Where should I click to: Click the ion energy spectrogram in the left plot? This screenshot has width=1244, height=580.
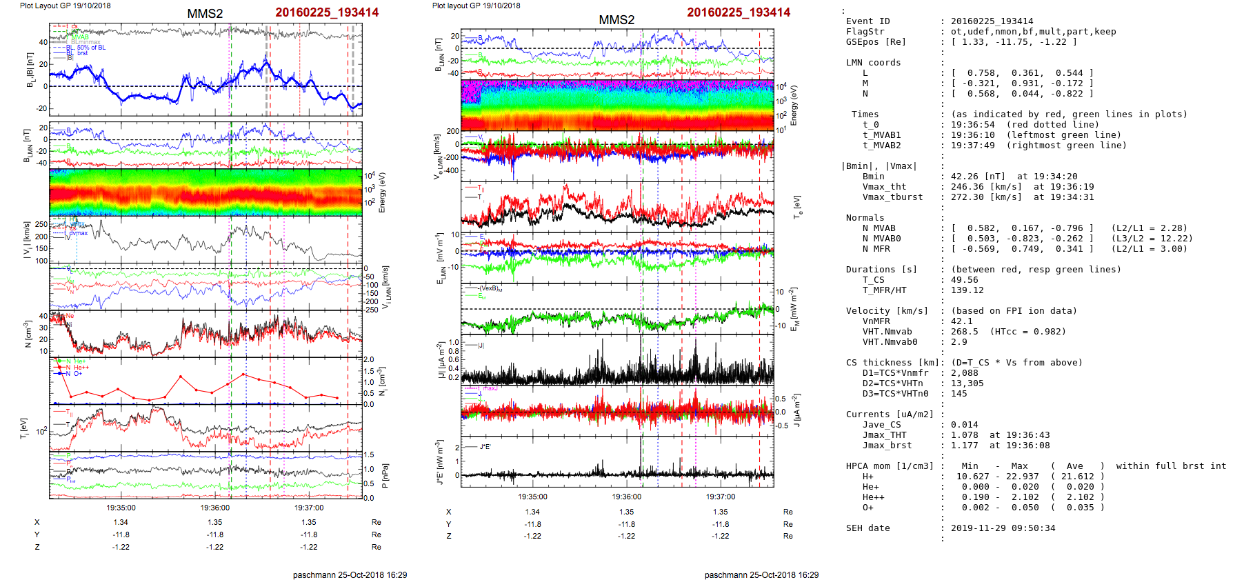pos(205,192)
